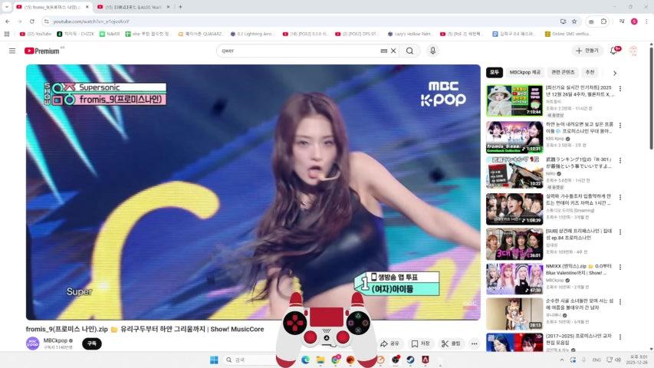Switch to the second YouTube browser tab
The height and width of the screenshot is (368, 654).
tap(133, 7)
